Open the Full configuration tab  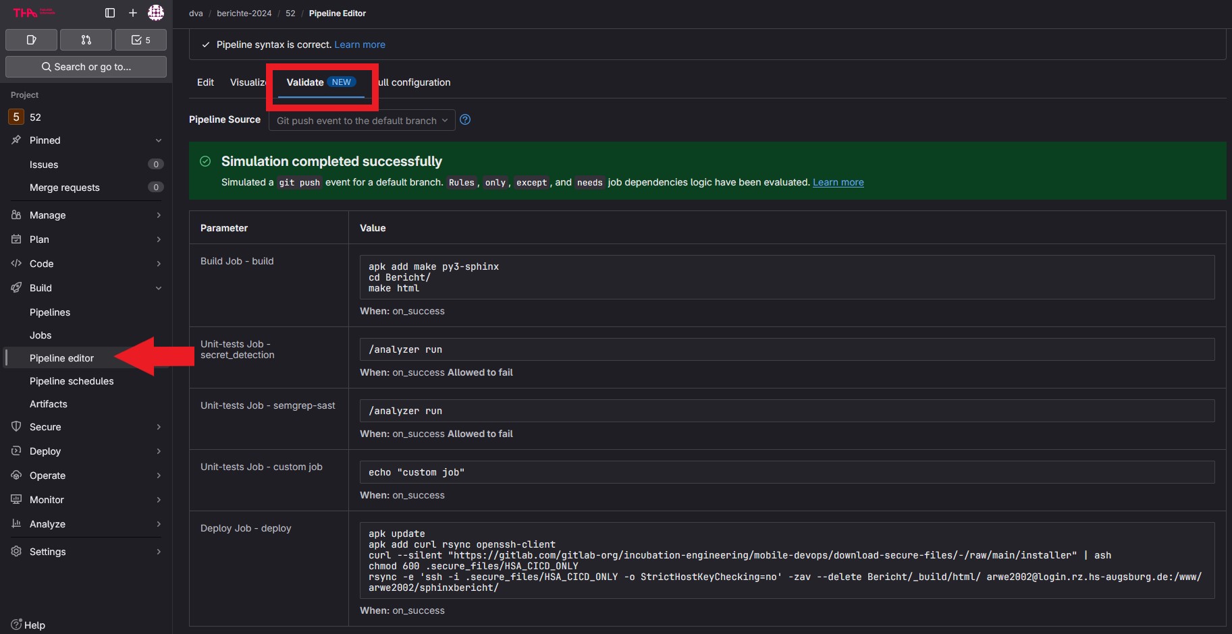(x=414, y=82)
